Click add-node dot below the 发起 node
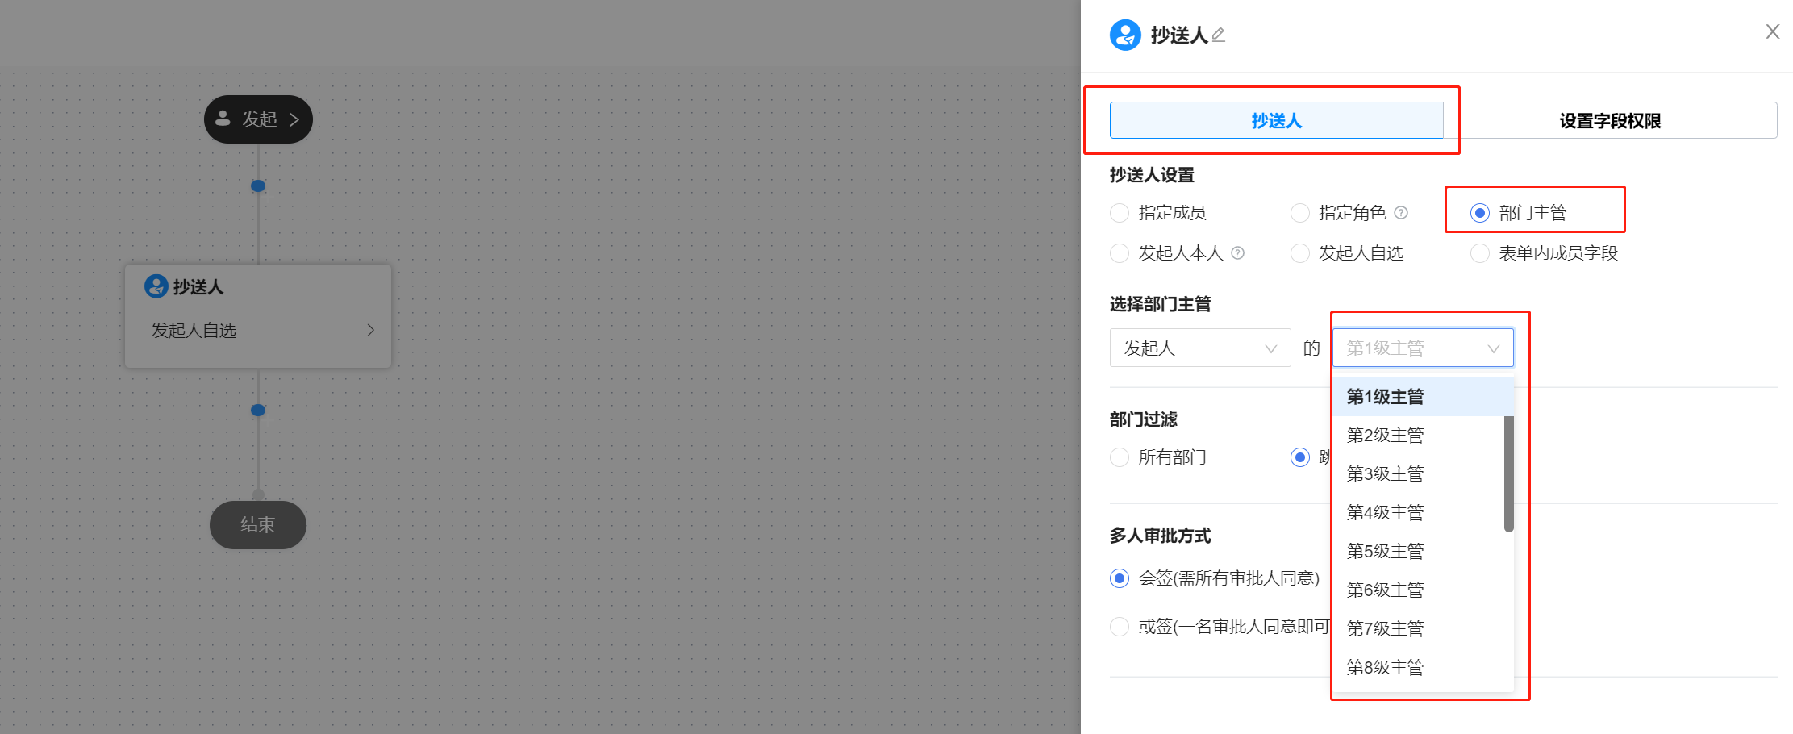The height and width of the screenshot is (734, 1793). [x=258, y=186]
